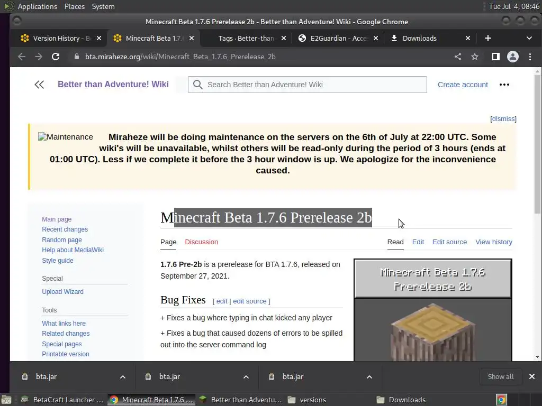This screenshot has height=406, width=542.
Task: Open Recent changes in sidebar
Action: pos(65,229)
